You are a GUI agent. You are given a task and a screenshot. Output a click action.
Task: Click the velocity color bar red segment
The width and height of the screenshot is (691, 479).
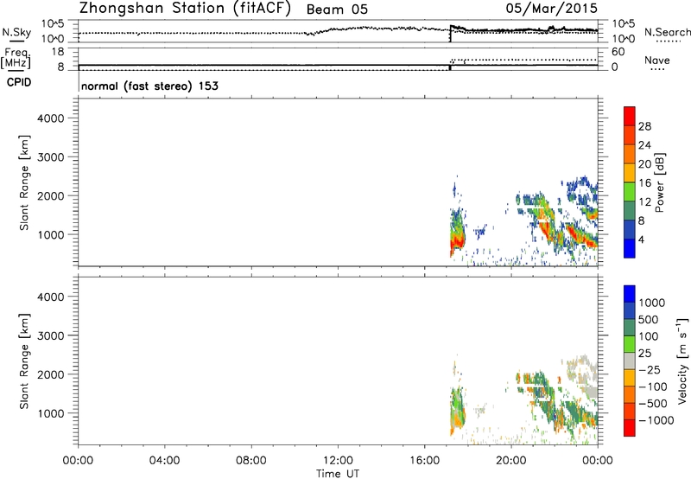click(x=630, y=428)
